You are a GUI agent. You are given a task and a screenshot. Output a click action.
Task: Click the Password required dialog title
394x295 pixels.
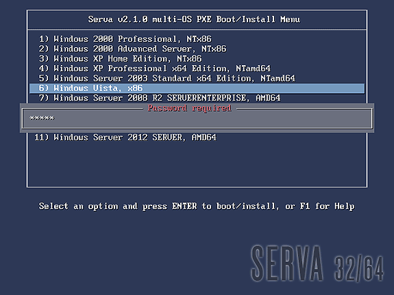click(189, 108)
